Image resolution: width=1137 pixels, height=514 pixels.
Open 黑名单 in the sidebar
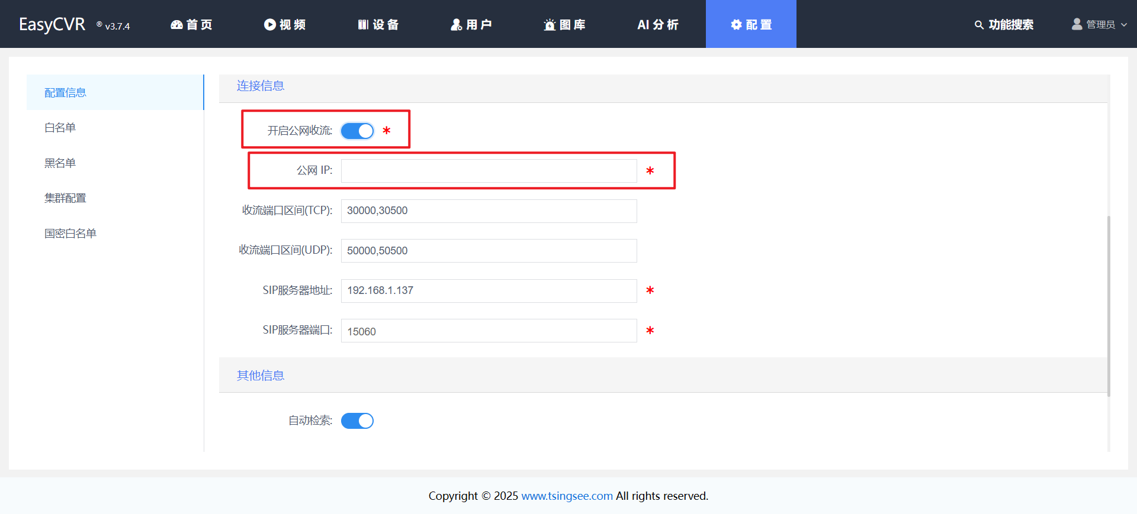[60, 163]
